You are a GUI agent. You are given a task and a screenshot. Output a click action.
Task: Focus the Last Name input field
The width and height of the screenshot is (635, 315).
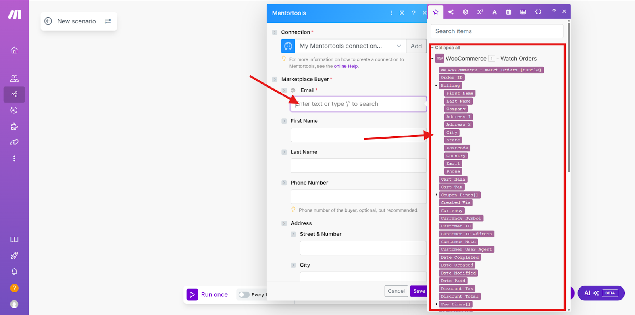pos(359,166)
